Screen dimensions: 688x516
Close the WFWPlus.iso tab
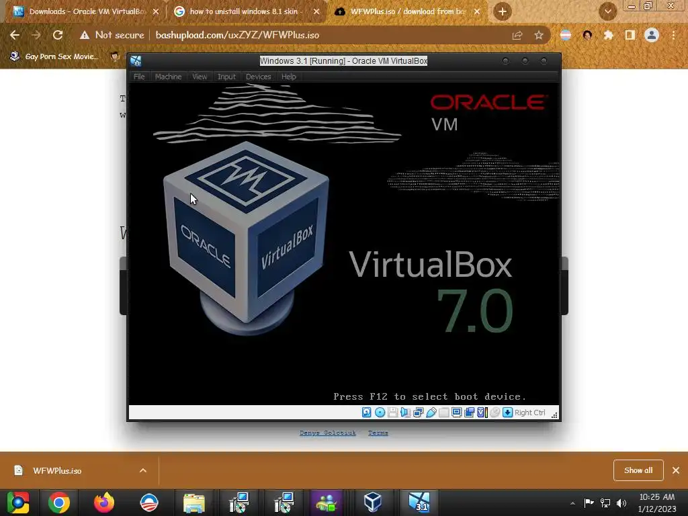[x=477, y=11]
